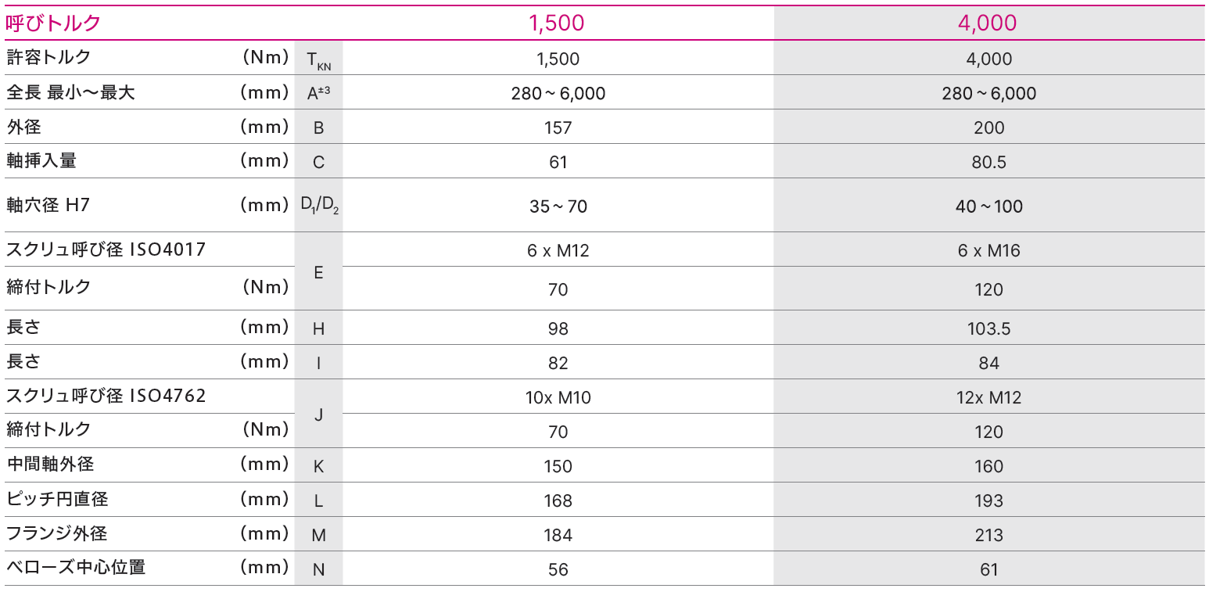Viewport: 1209px width, 592px height.
Task: Click the 103.5 length value
Action: (988, 329)
